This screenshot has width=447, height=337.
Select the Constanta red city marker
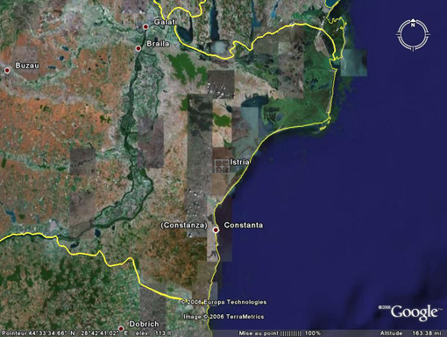tap(216, 230)
